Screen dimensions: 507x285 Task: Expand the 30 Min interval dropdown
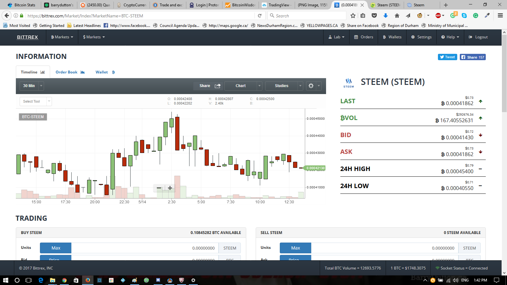(x=41, y=86)
